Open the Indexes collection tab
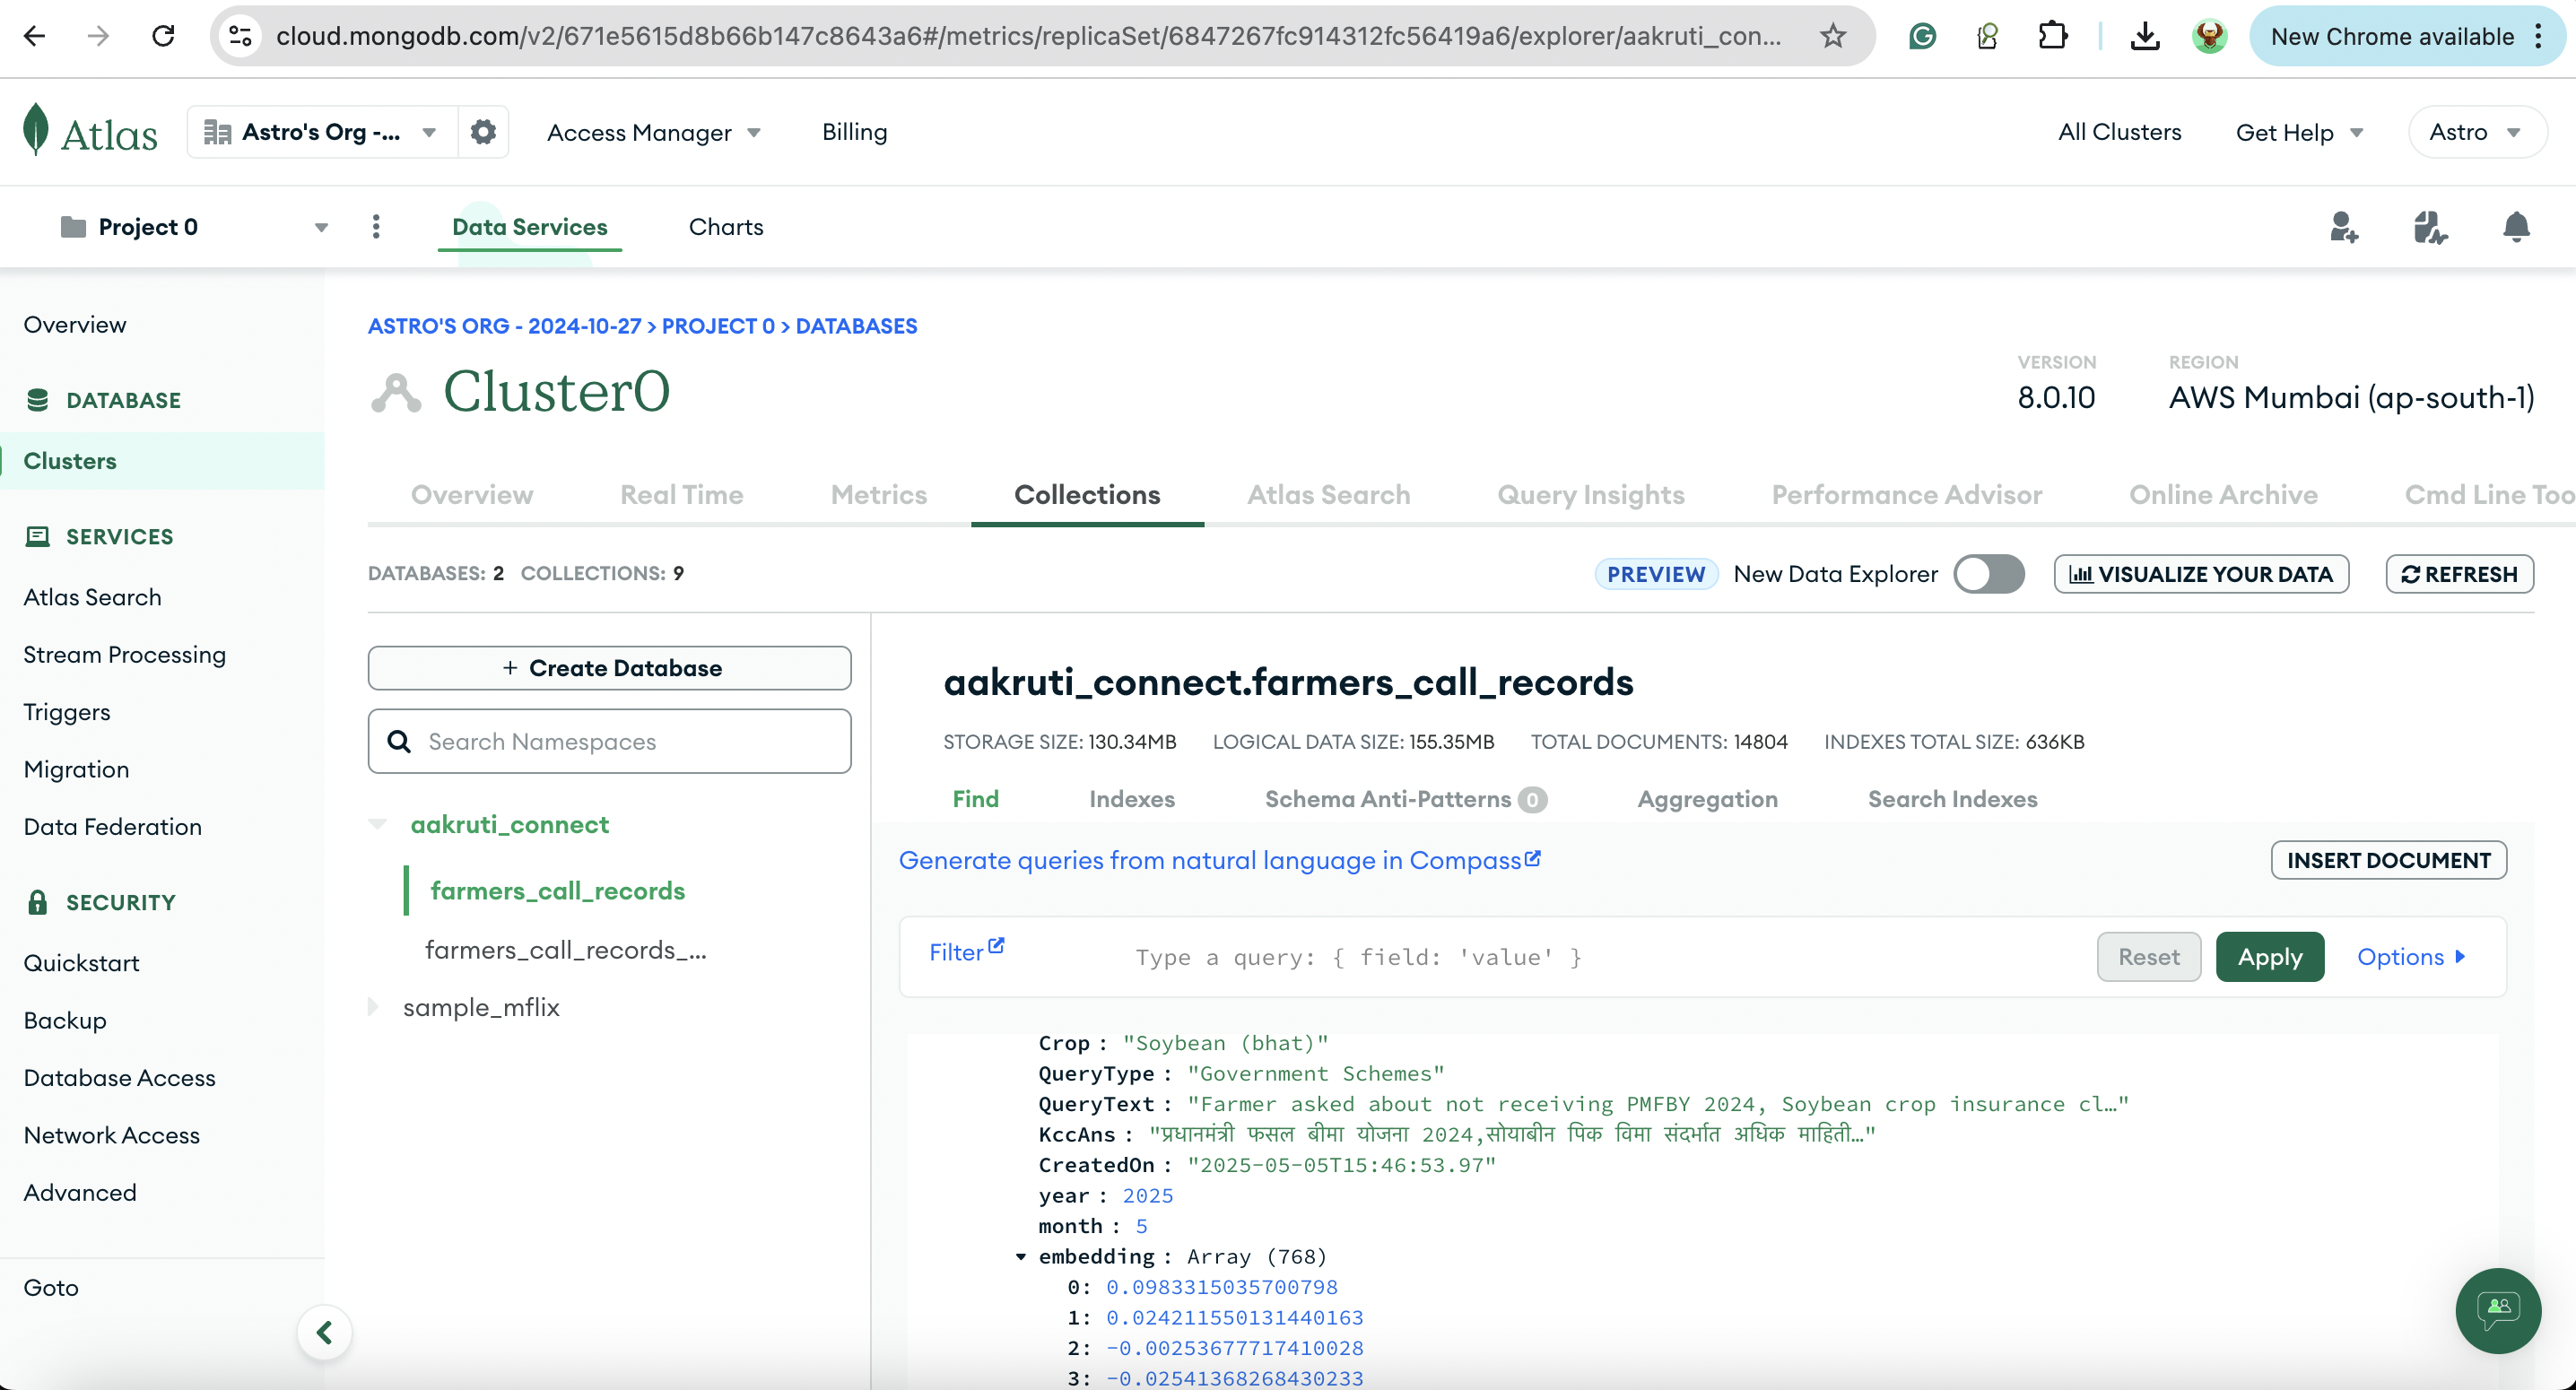 (x=1131, y=799)
